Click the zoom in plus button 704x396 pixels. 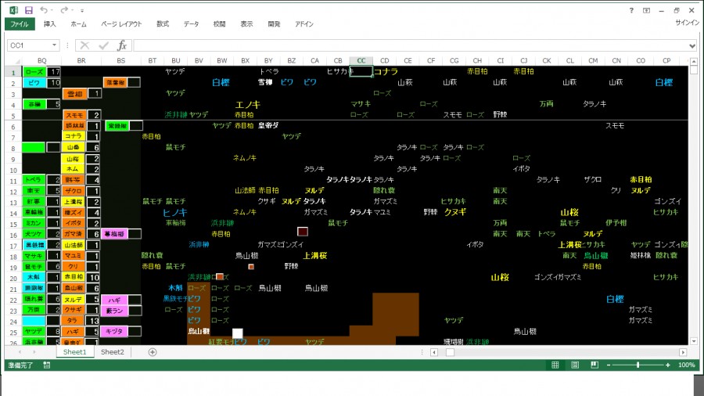667,365
